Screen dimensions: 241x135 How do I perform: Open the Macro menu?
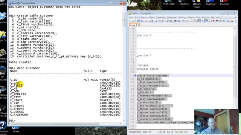[x=191, y=17]
